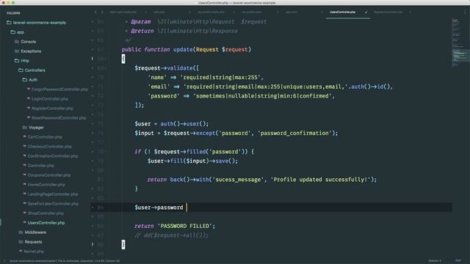Change the PHP syntax selector in status bar
470x264 pixels.
coord(458,261)
